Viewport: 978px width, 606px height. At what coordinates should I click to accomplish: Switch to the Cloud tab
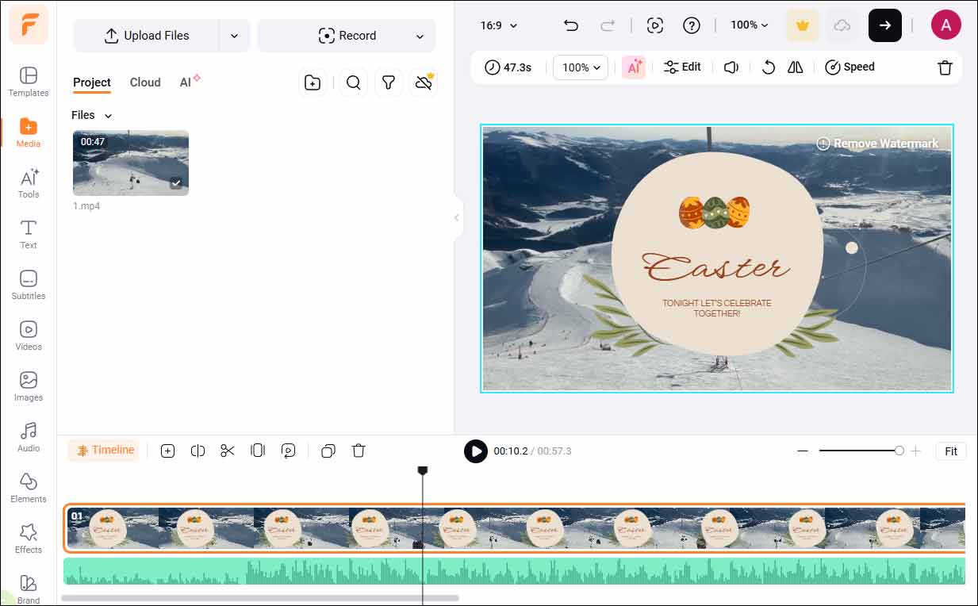145,82
